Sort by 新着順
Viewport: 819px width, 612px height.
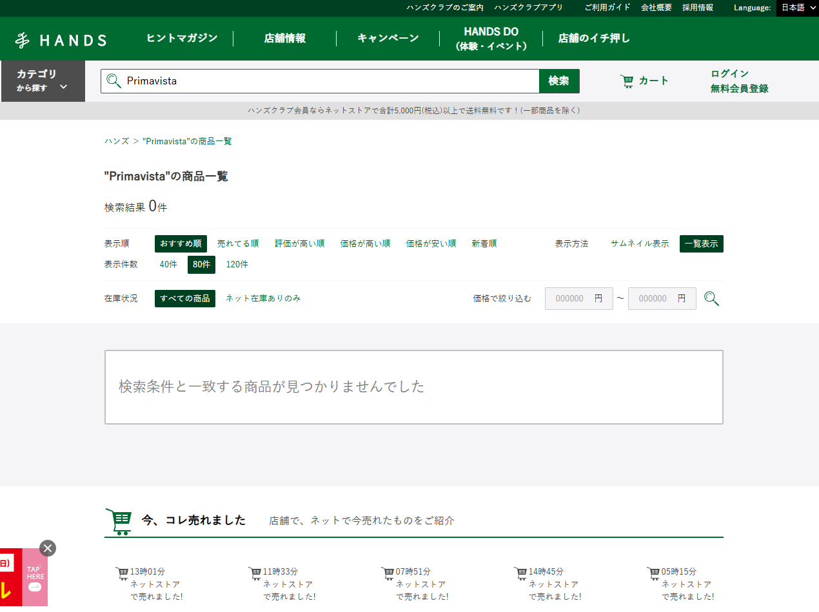coord(484,244)
